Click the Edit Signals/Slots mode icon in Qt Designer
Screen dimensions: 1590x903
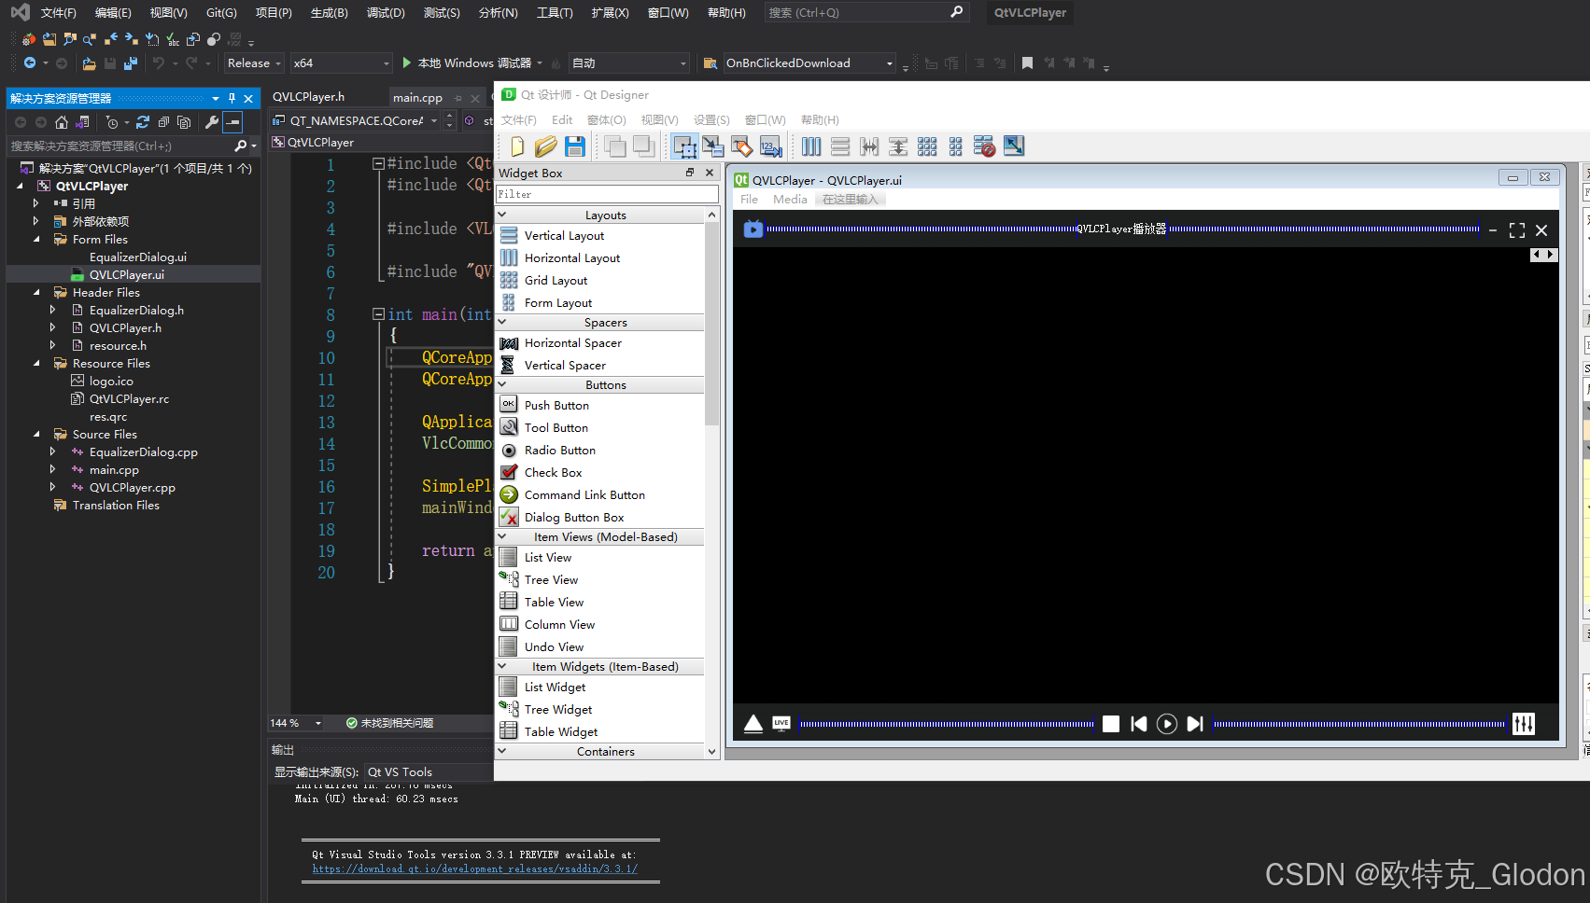(713, 146)
